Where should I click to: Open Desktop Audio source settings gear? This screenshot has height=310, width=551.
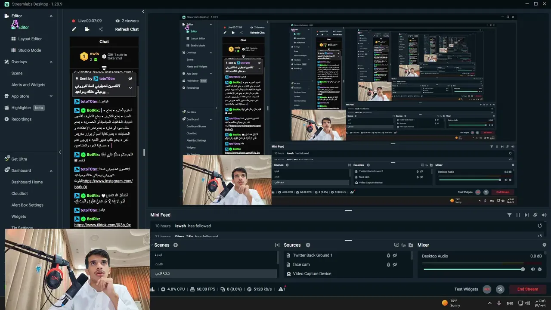(540, 269)
